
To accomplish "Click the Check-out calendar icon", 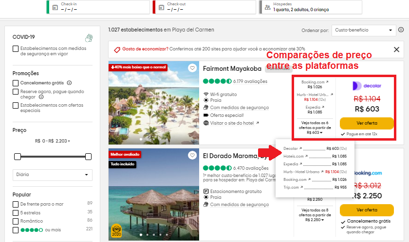I will click(x=162, y=7).
